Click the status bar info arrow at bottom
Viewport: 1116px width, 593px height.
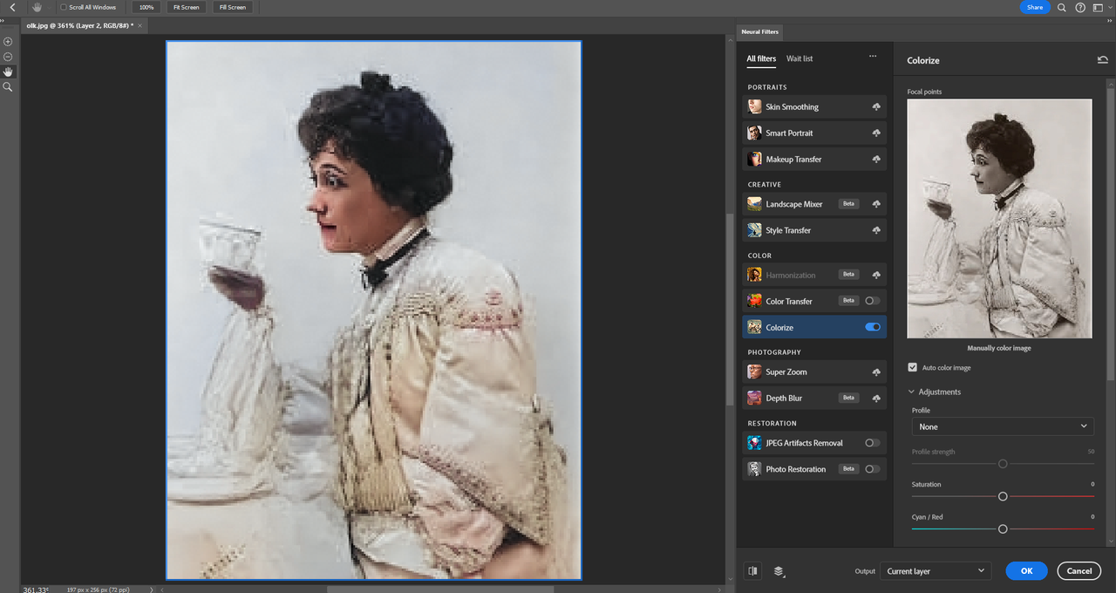(x=152, y=590)
